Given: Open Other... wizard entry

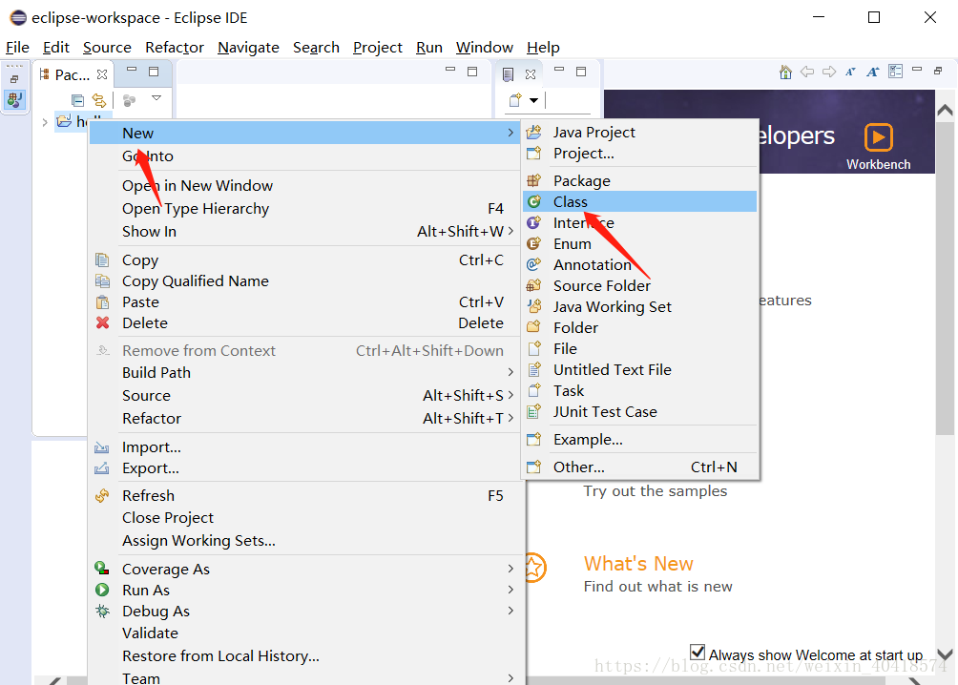Looking at the screenshot, I should point(639,467).
